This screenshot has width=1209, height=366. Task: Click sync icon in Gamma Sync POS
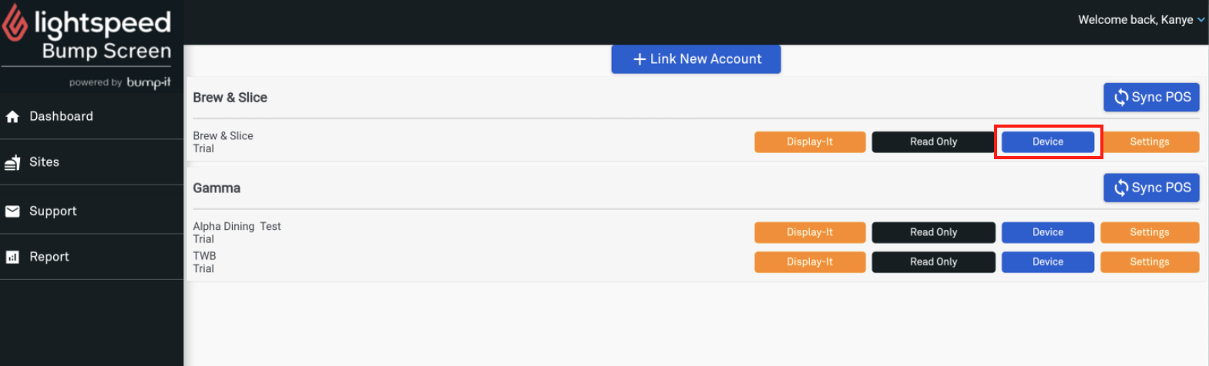click(1121, 188)
